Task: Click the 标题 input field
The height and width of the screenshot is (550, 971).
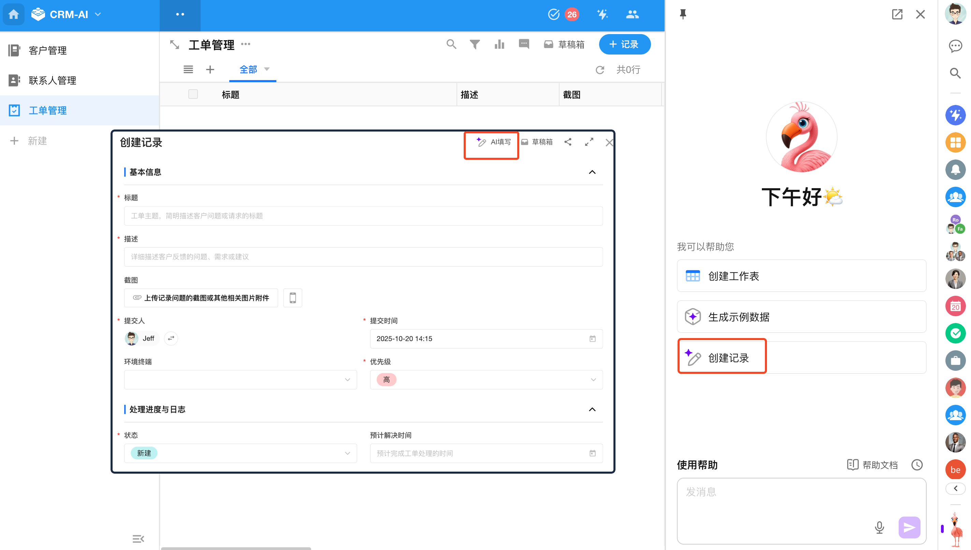Action: [363, 216]
